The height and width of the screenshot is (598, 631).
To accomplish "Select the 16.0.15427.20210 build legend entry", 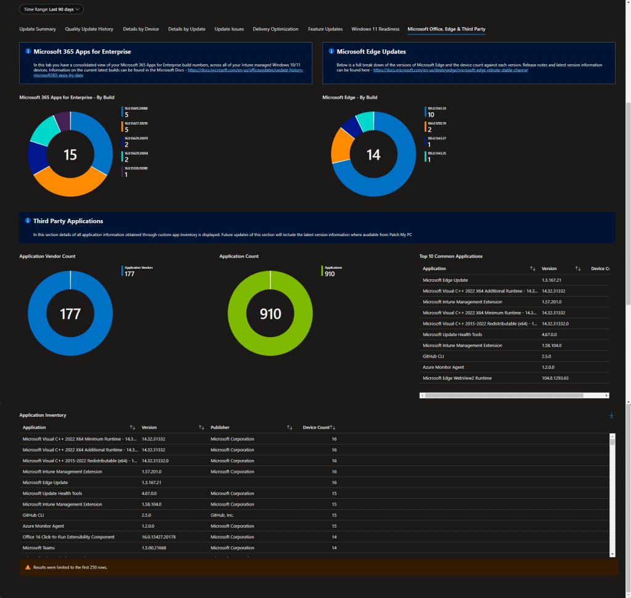I will (x=135, y=127).
